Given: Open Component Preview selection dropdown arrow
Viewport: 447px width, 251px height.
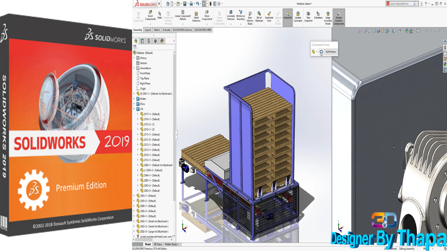Looking at the screenshot, I should click(x=316, y=52).
